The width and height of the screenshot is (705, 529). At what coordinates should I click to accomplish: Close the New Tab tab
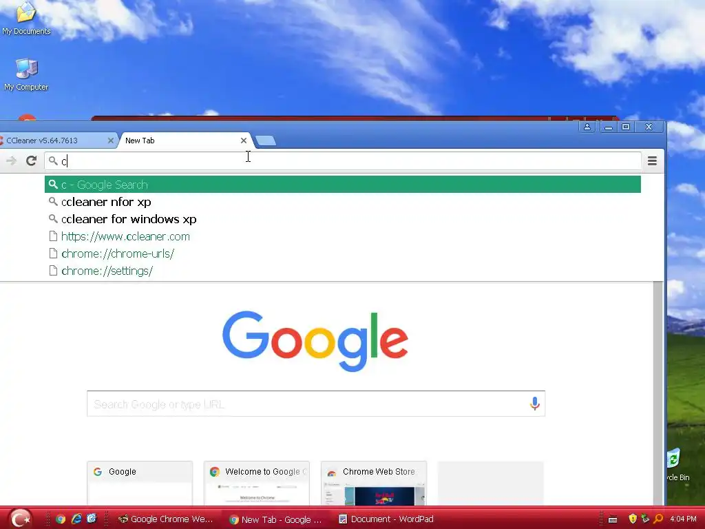(244, 141)
